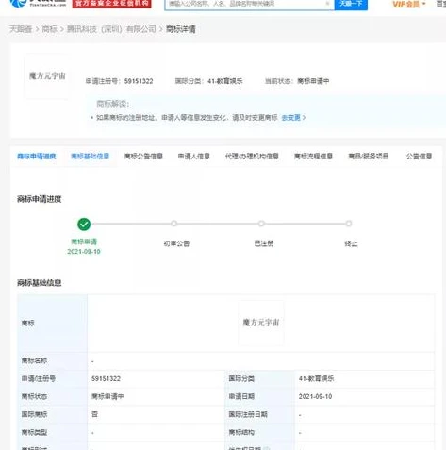Select 商标申请中 status cell in table
Image resolution: width=446 pixels, height=450 pixels.
[107, 397]
